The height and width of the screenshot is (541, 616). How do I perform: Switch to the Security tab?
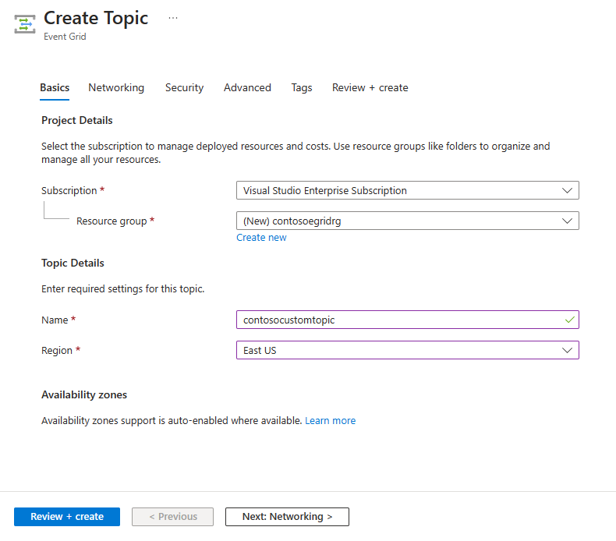click(184, 87)
